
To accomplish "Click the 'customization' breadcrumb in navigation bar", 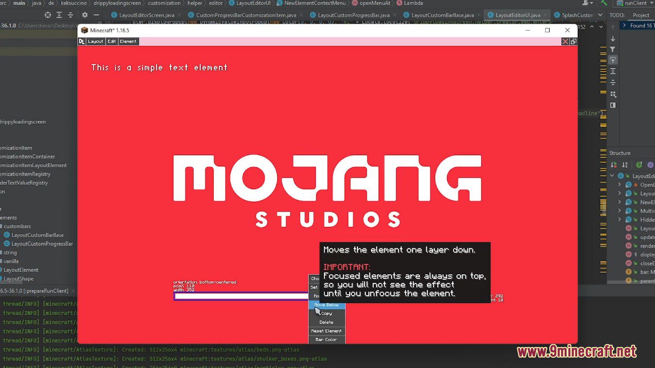I will pos(164,3).
